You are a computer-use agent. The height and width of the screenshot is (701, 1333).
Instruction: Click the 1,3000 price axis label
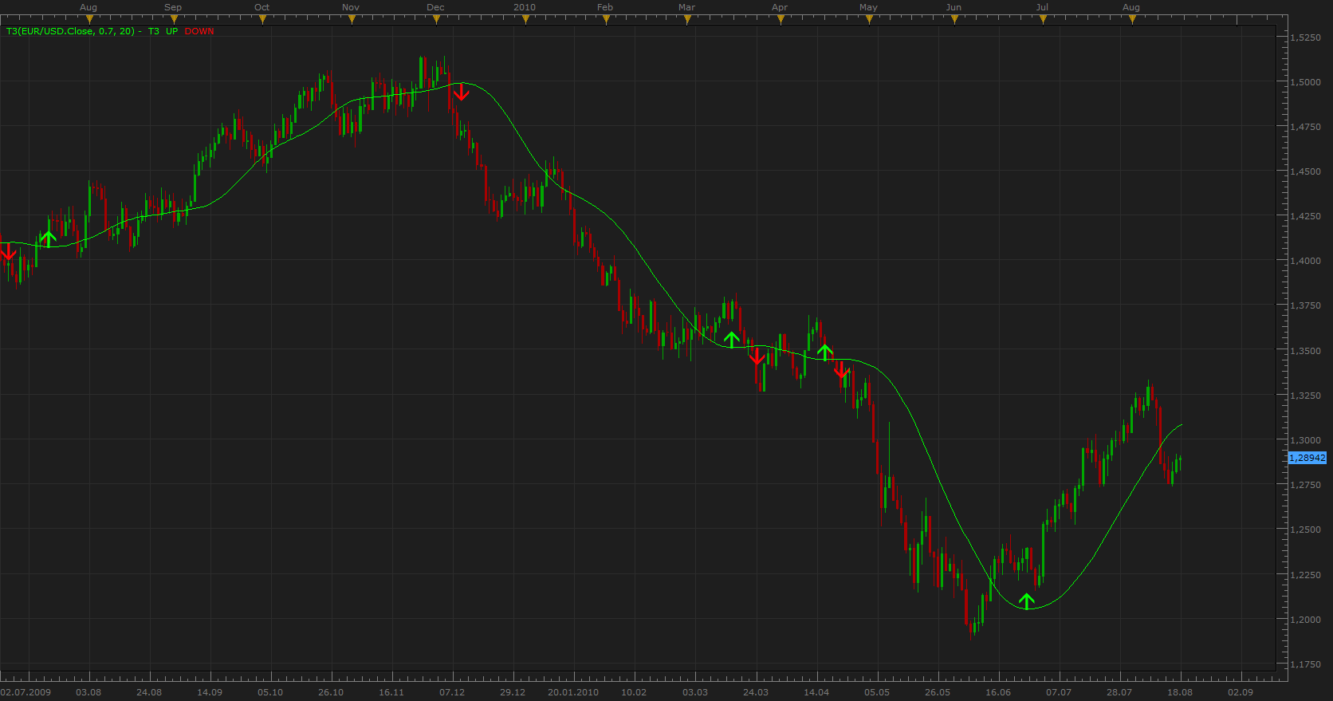[1306, 440]
